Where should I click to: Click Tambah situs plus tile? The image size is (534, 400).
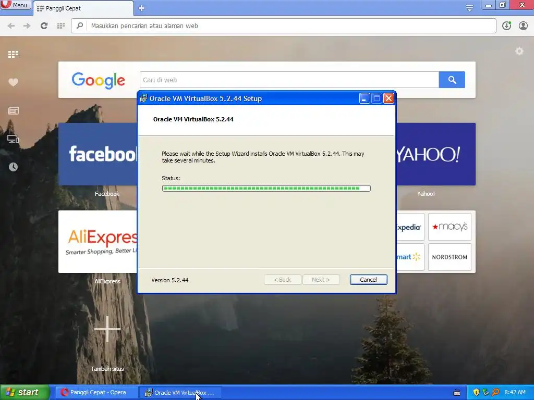[x=107, y=329]
